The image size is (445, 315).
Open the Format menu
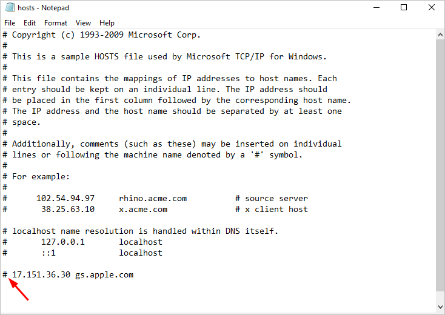(56, 23)
